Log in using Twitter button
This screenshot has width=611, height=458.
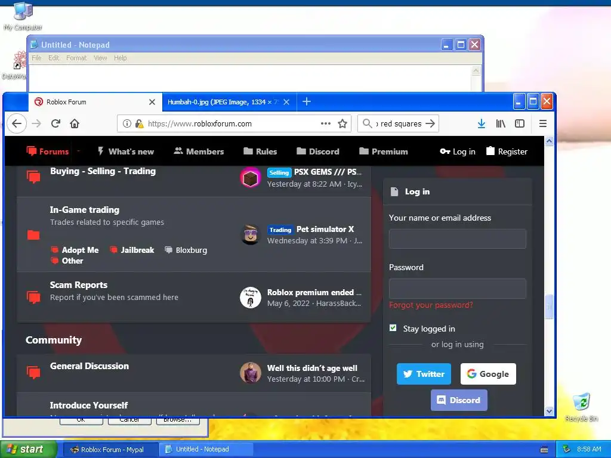click(x=424, y=374)
